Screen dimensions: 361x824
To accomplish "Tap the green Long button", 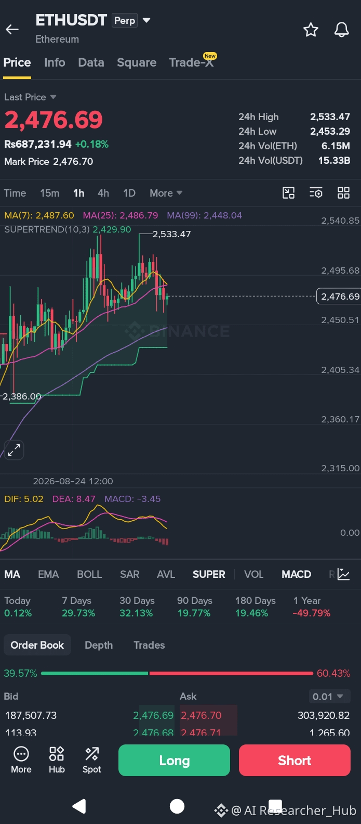I will [174, 761].
